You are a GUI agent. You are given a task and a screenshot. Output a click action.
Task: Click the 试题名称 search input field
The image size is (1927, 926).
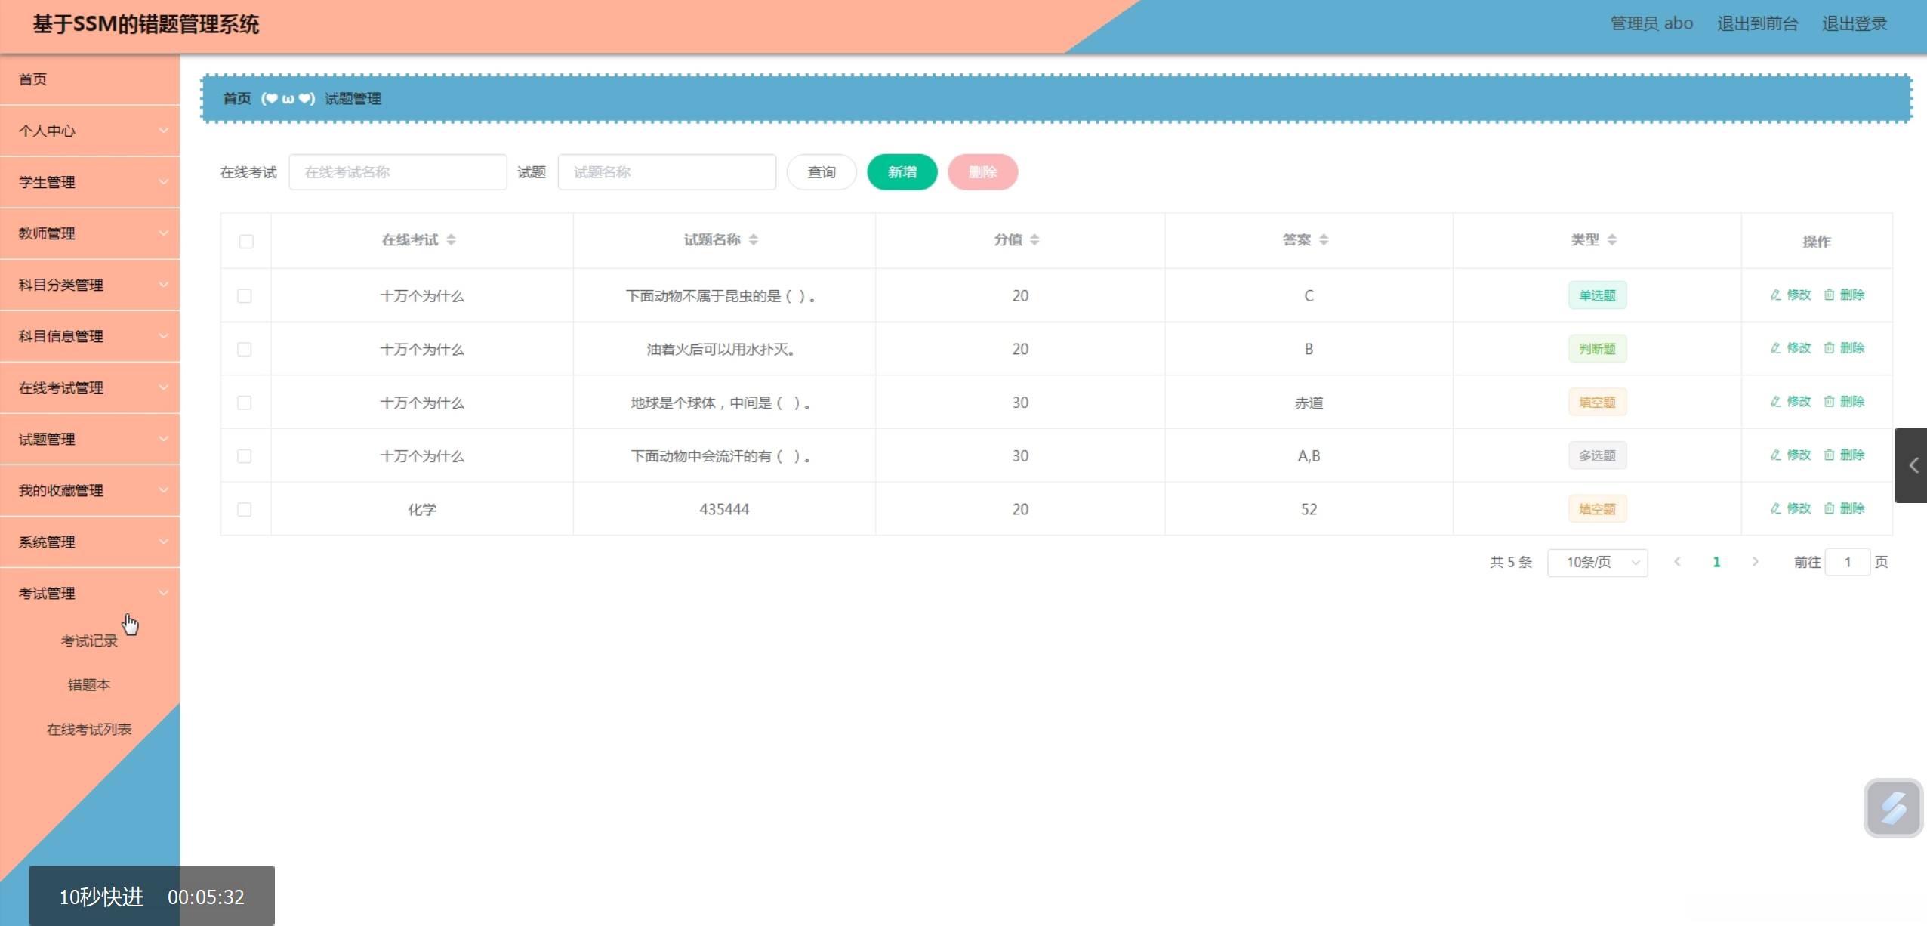[667, 172]
